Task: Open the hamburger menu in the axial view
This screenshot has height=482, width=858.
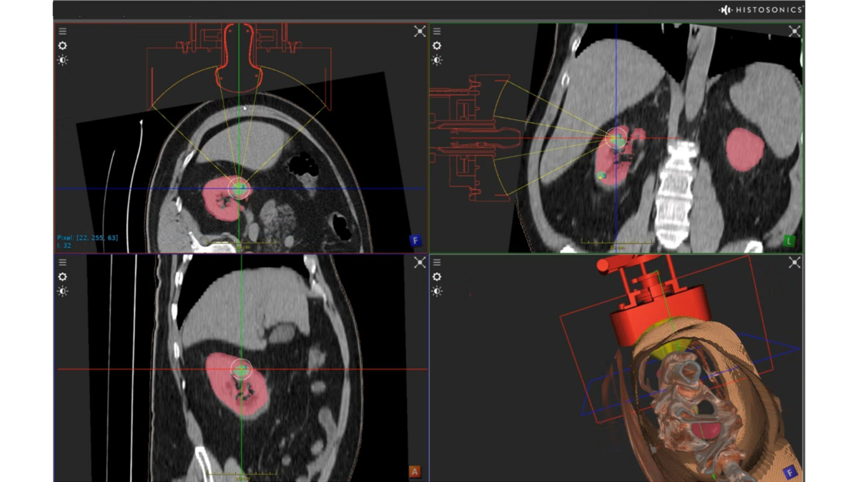Action: (x=63, y=31)
